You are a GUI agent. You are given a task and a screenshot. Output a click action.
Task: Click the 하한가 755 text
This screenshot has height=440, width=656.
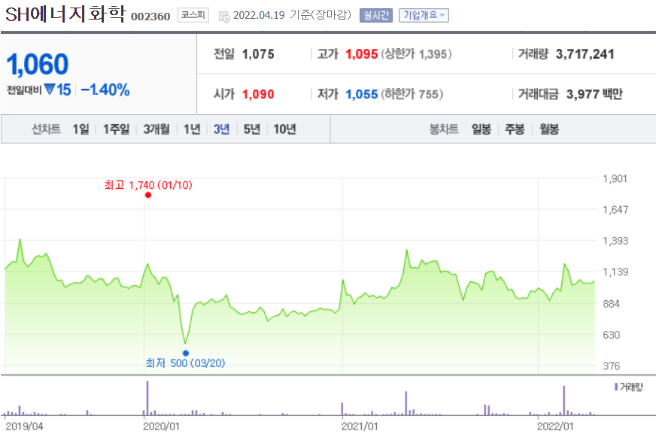(412, 94)
